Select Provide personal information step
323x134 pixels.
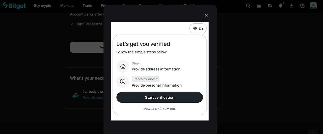(x=156, y=85)
